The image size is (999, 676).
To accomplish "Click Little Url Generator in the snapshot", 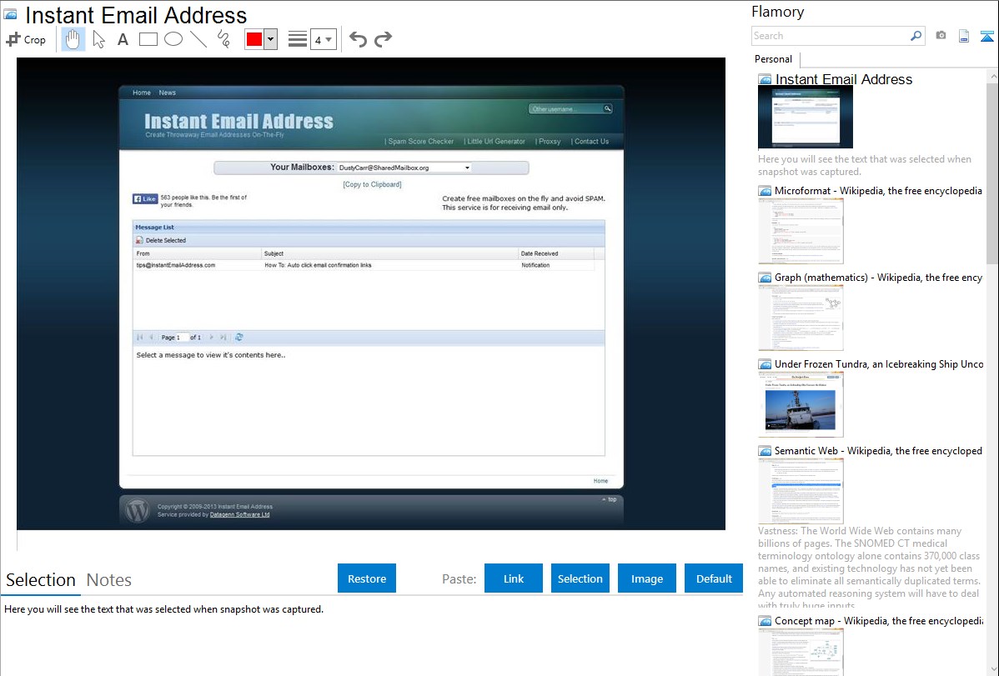I will 494,142.
